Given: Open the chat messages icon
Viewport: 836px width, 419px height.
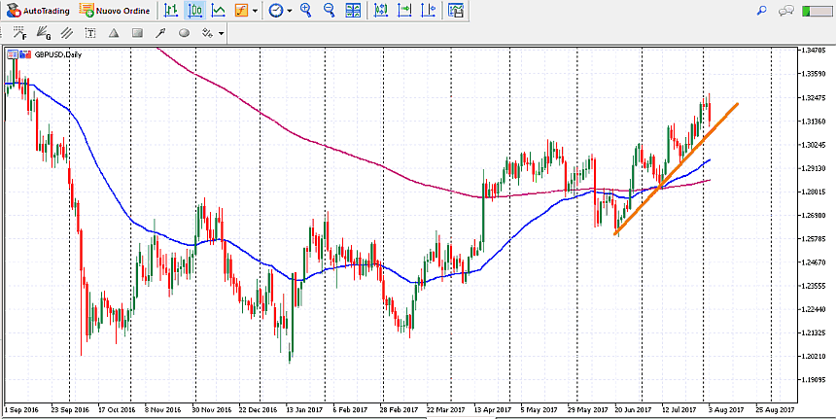Looking at the screenshot, I should pos(786,11).
